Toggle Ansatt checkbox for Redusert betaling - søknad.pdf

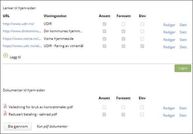[x=104, y=114]
